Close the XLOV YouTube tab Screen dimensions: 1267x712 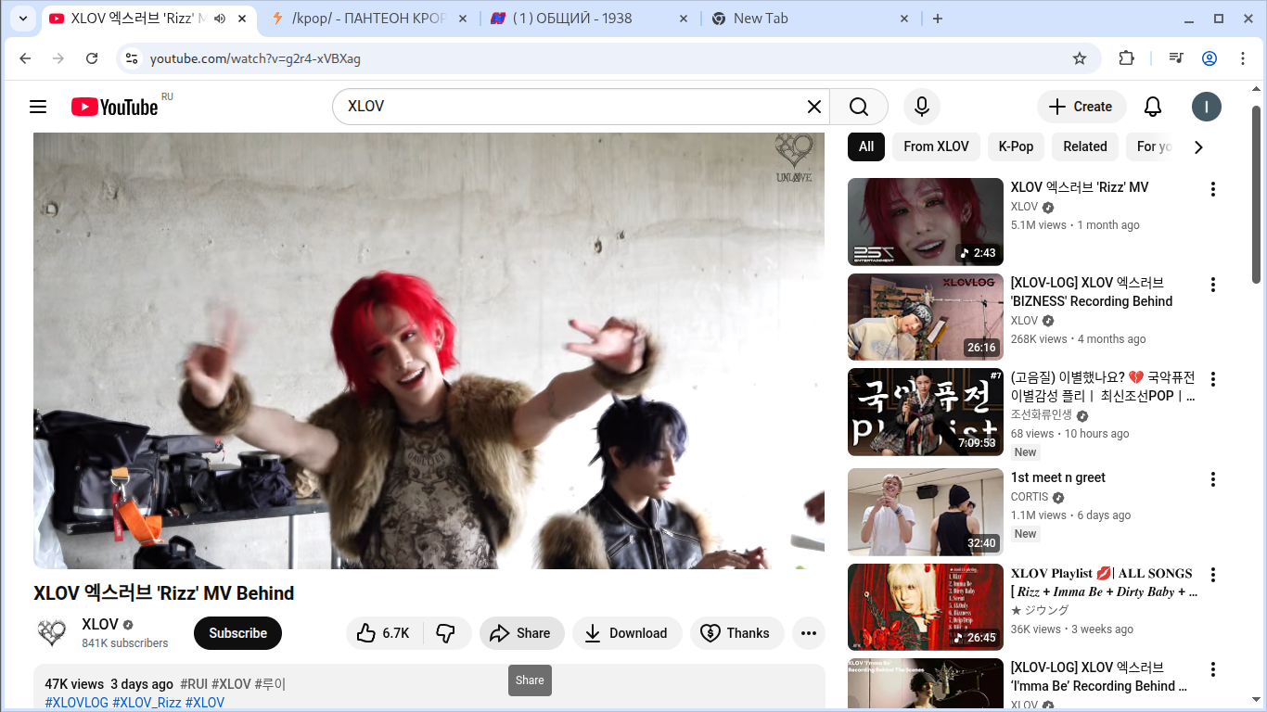click(x=240, y=19)
